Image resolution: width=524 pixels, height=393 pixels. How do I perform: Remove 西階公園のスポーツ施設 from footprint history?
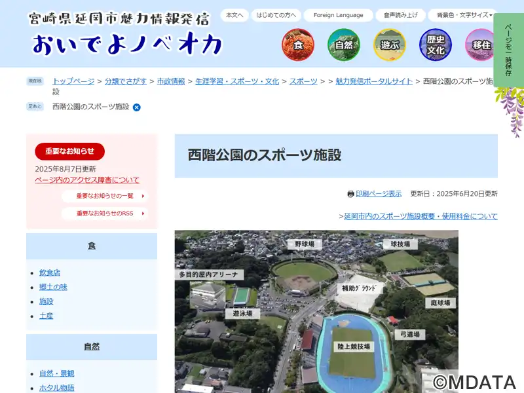click(137, 107)
